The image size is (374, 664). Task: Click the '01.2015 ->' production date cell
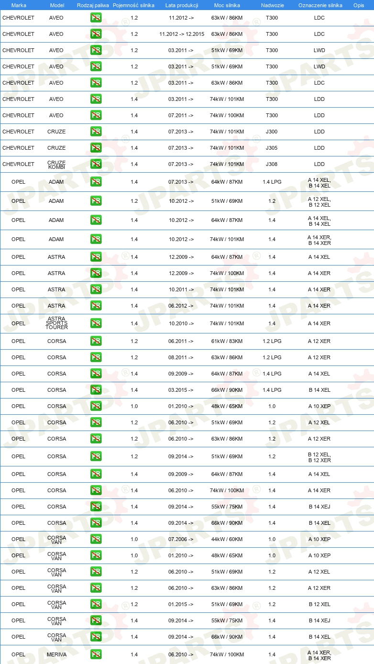tap(181, 604)
